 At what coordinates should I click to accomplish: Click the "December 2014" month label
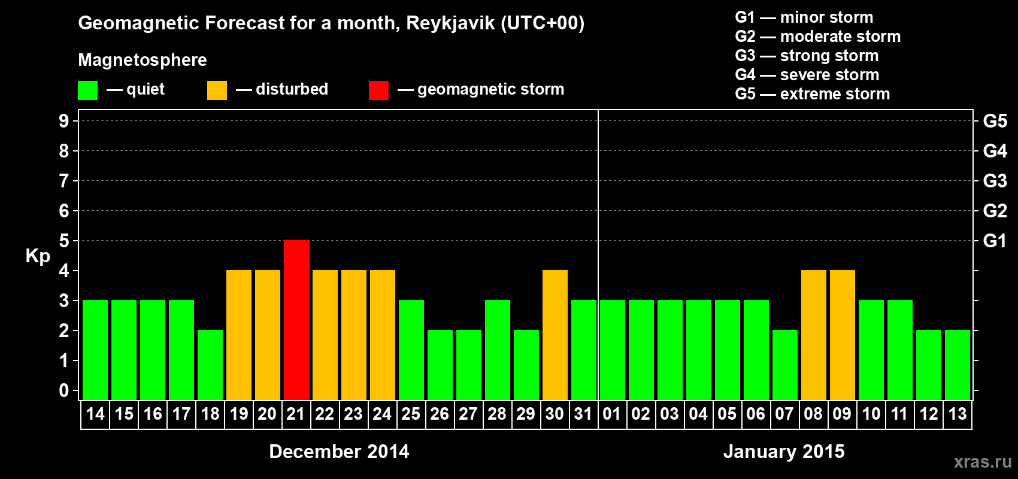[340, 451]
